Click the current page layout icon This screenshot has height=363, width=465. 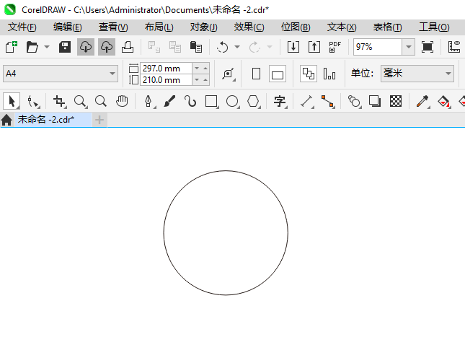(329, 74)
